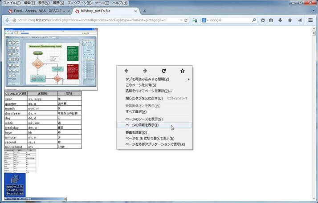
Task: Click inside the Google search box
Action: click(x=230, y=20)
